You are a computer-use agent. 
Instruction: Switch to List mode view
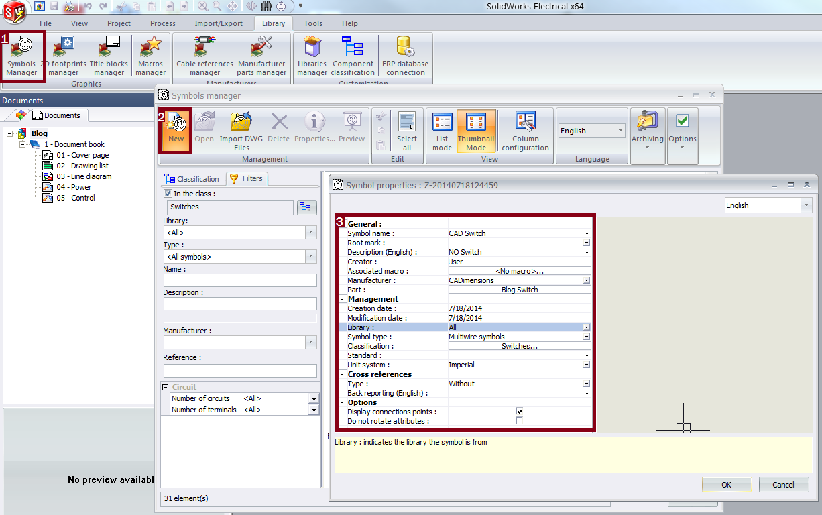(x=442, y=131)
